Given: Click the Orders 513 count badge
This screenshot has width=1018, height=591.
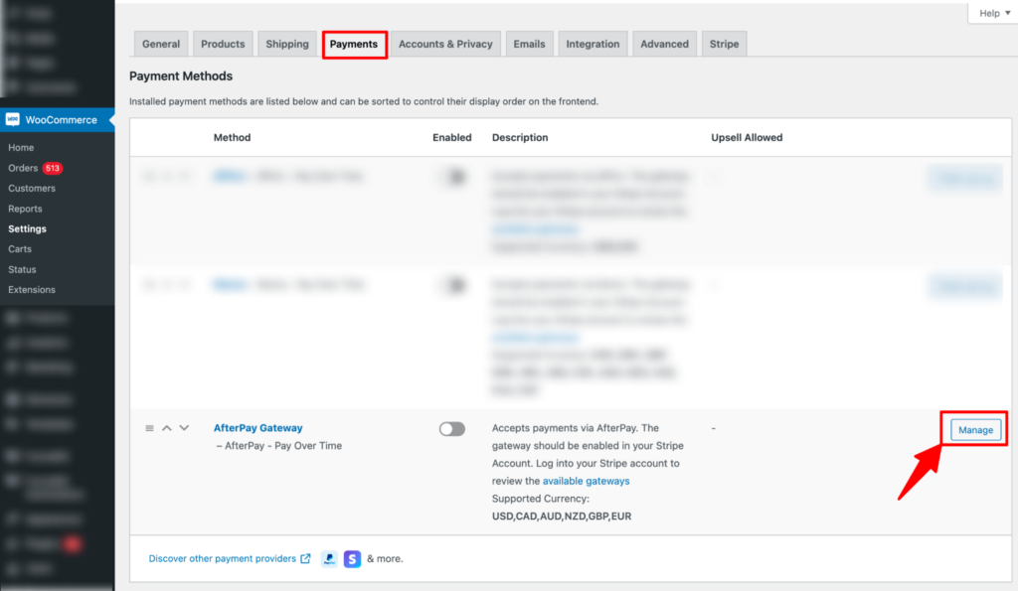Looking at the screenshot, I should click(x=52, y=168).
